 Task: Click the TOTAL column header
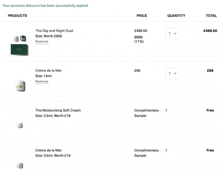click(x=211, y=16)
